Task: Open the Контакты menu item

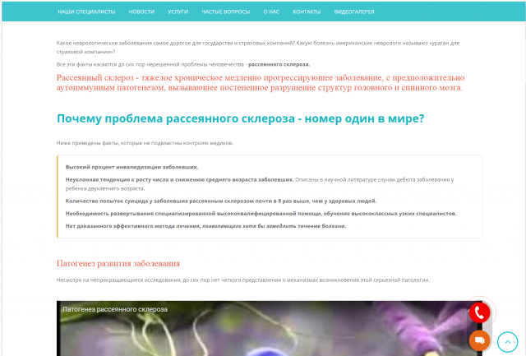Action: (307, 12)
